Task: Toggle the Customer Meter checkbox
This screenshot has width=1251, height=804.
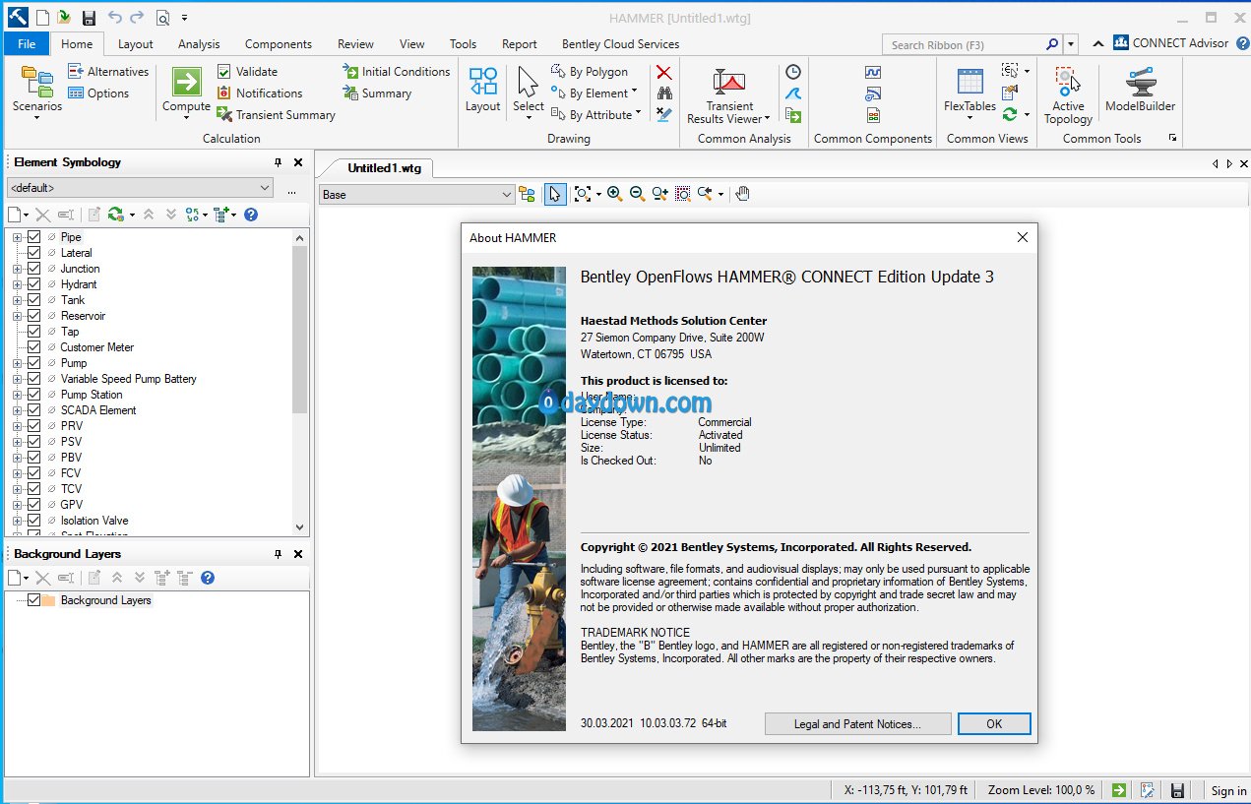Action: point(34,347)
